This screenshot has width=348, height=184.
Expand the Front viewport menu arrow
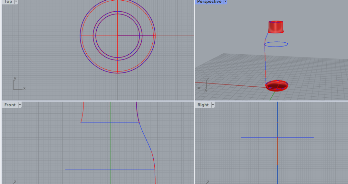[20, 105]
